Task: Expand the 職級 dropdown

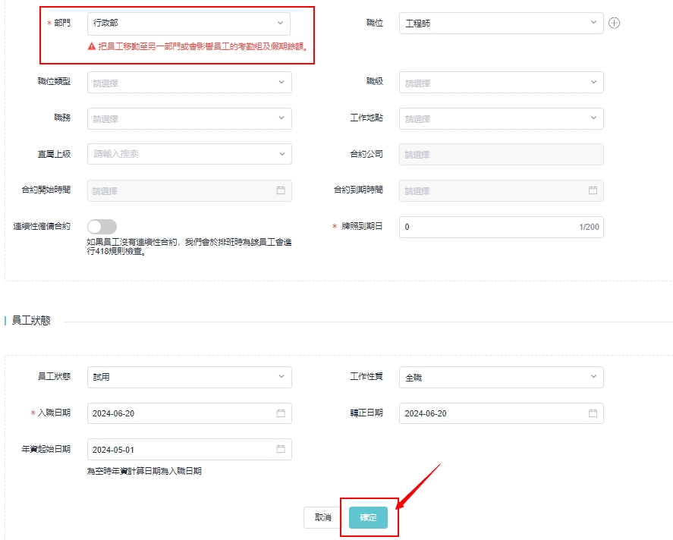Action: (x=501, y=82)
